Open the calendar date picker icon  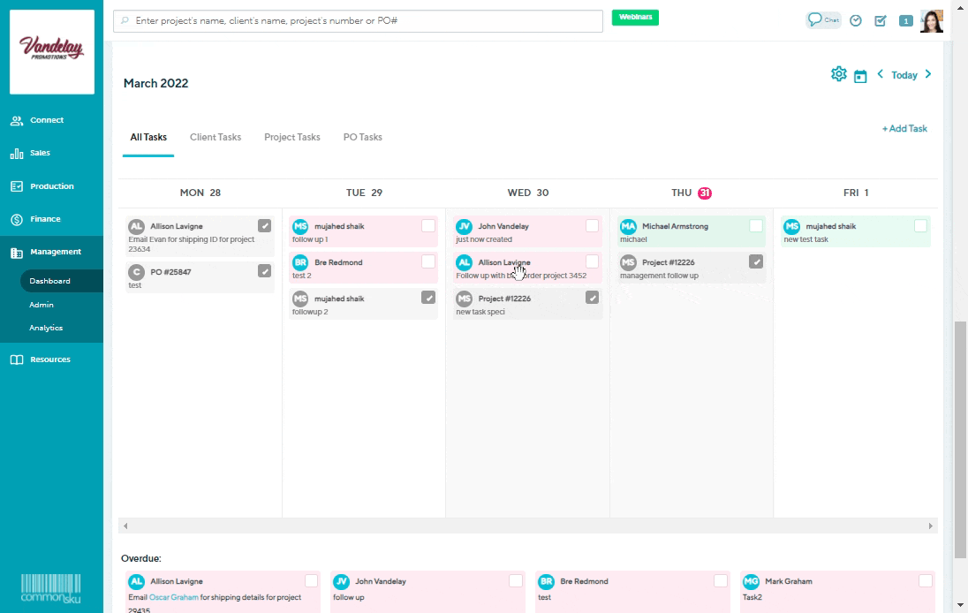coord(860,77)
